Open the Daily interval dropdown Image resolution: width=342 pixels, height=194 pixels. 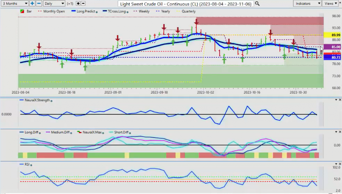(x=54, y=3)
